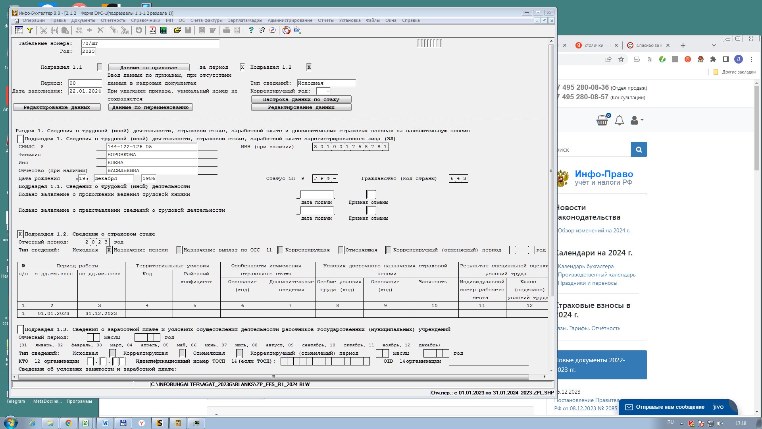Toggle the 'Назначение выплат по ОСС' checkbox
This screenshot has height=429, width=762.
(281, 250)
